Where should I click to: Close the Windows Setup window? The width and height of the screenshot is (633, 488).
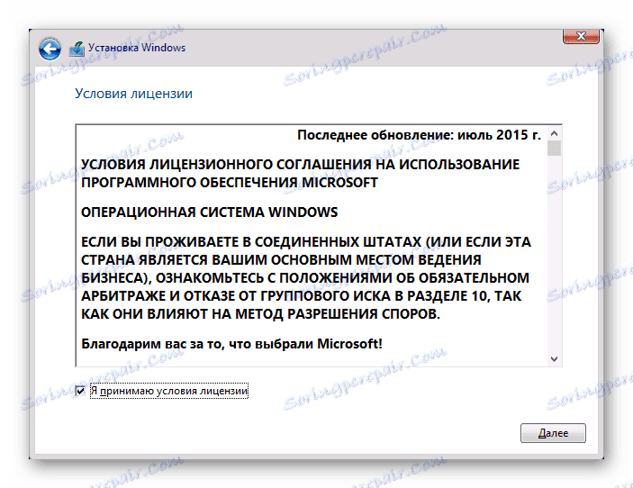(x=581, y=36)
